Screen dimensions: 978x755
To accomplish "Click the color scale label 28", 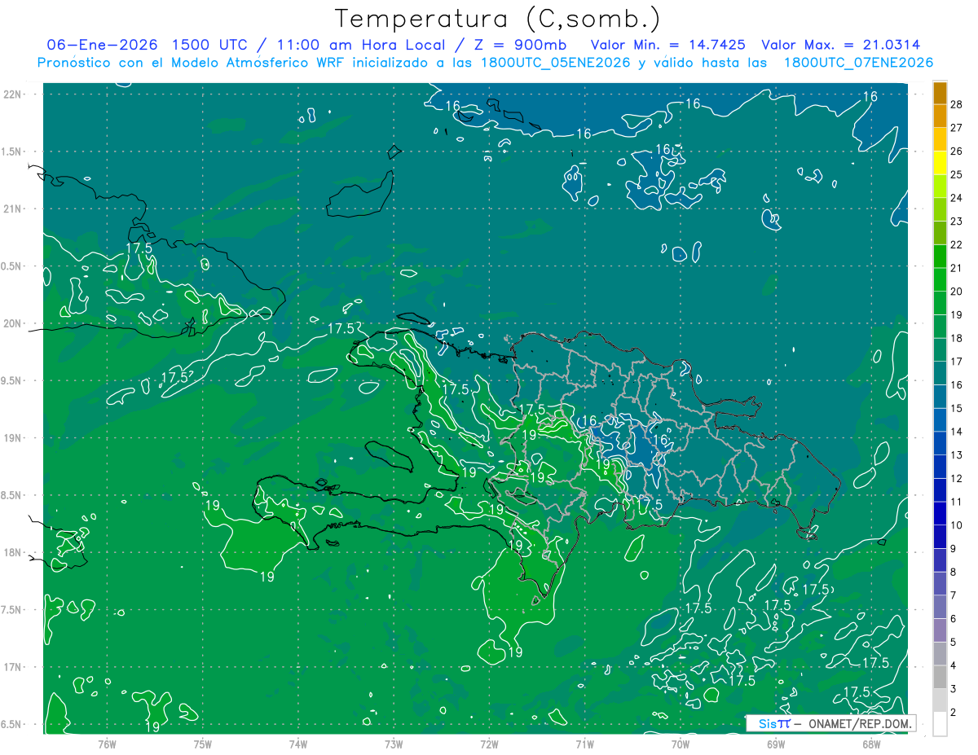I will click(957, 104).
